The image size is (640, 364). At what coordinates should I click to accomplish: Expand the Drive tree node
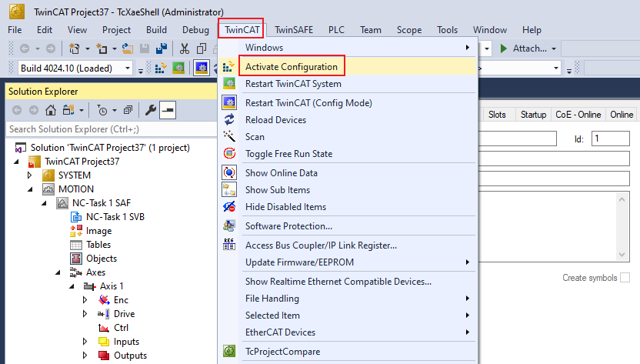85,314
